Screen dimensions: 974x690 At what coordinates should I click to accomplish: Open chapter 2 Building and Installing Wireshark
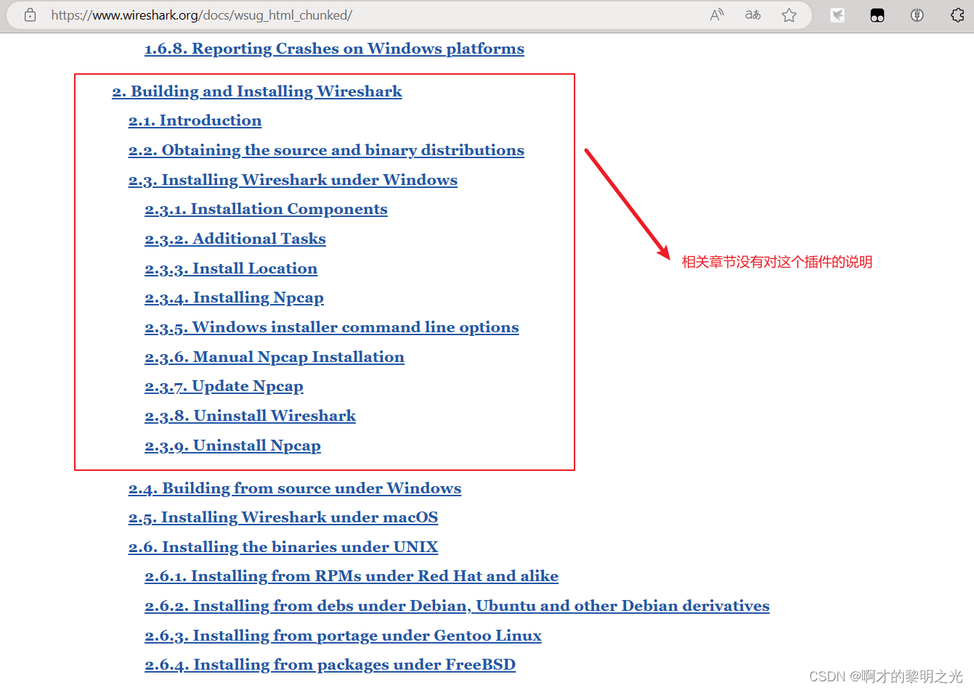(257, 91)
